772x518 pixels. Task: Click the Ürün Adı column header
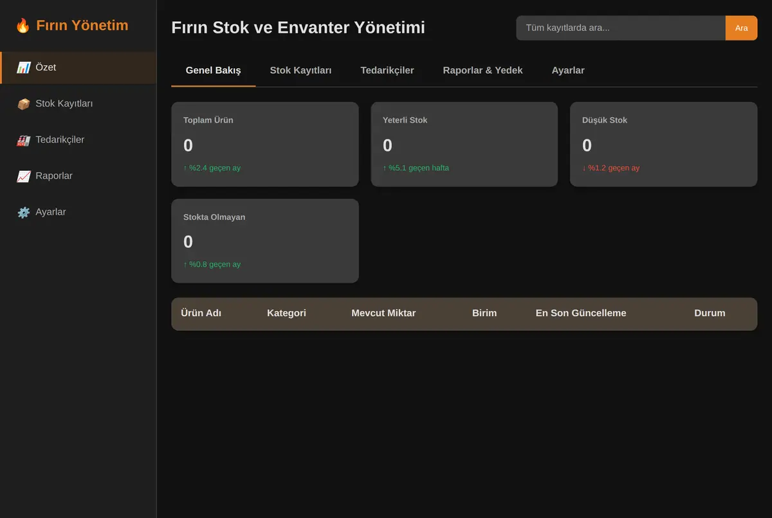(201, 313)
